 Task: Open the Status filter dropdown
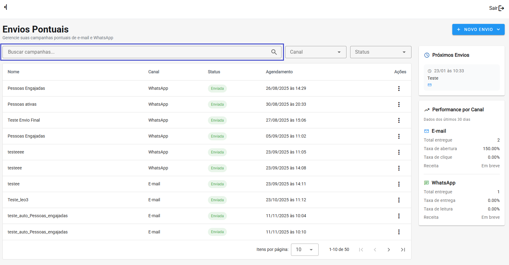click(x=381, y=52)
